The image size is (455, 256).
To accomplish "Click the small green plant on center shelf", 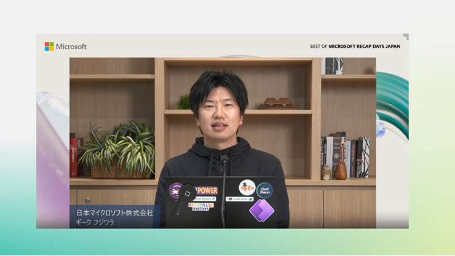I will tap(183, 102).
